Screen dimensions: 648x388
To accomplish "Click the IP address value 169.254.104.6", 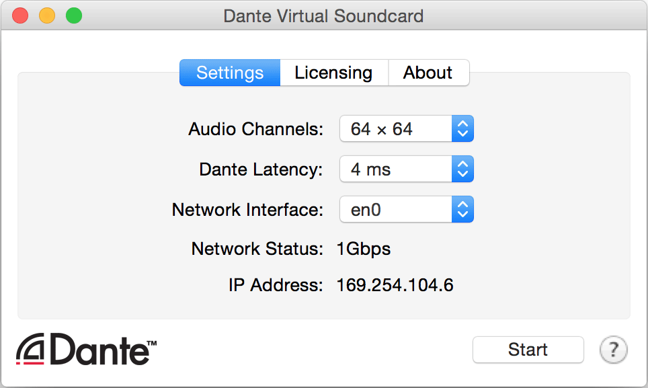I will tap(395, 285).
